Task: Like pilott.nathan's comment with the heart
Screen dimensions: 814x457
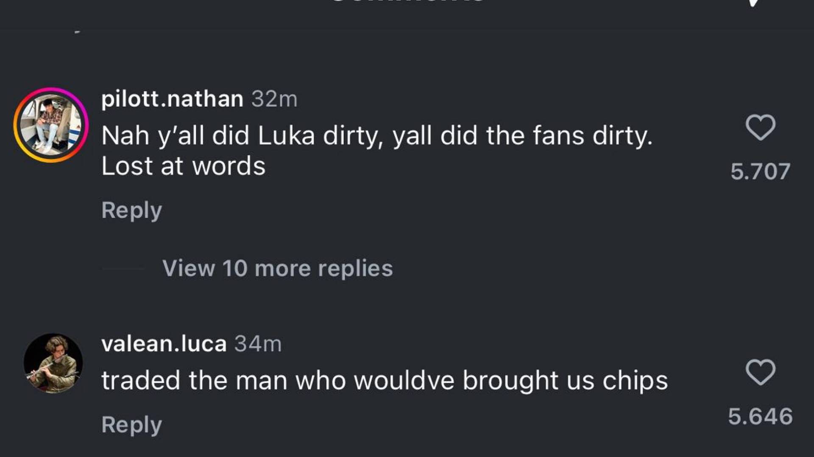Action: pyautogui.click(x=760, y=127)
